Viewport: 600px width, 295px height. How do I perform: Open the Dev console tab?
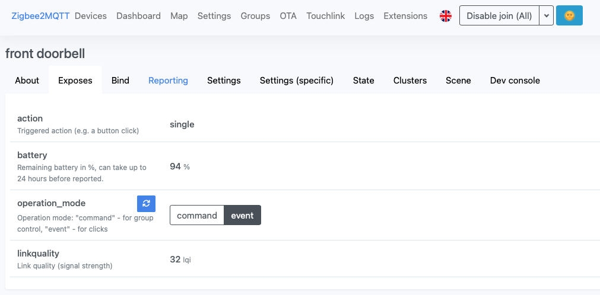pyautogui.click(x=515, y=81)
